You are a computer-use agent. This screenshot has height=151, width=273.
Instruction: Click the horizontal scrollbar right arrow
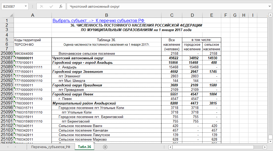pyautogui.click(x=265, y=147)
